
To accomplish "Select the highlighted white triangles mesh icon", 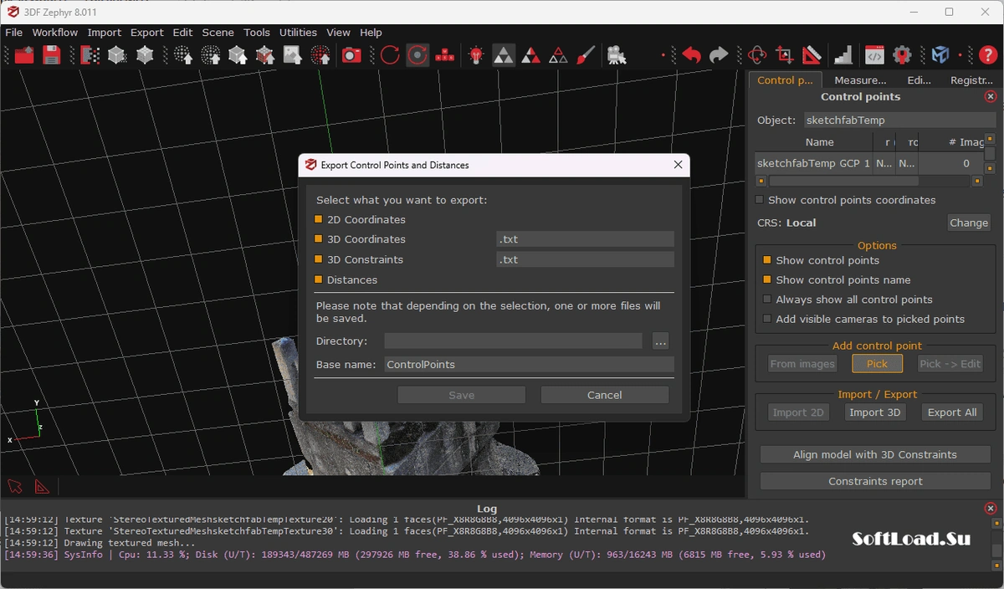I will tap(504, 55).
